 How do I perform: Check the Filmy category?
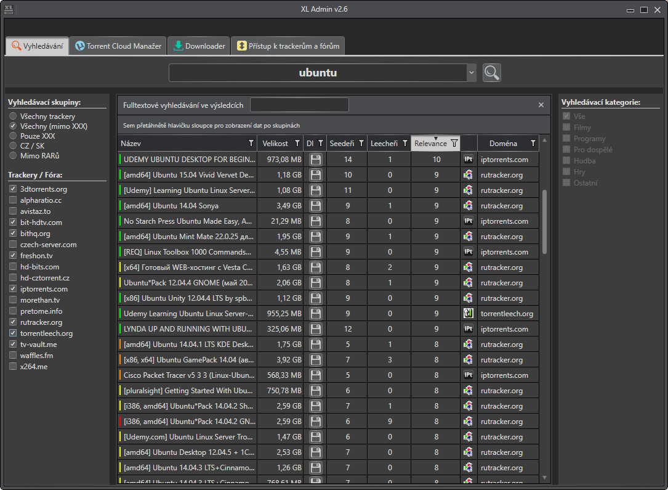point(566,127)
